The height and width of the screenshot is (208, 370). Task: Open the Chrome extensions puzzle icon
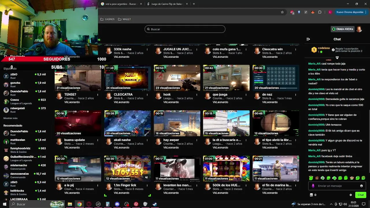(320, 12)
